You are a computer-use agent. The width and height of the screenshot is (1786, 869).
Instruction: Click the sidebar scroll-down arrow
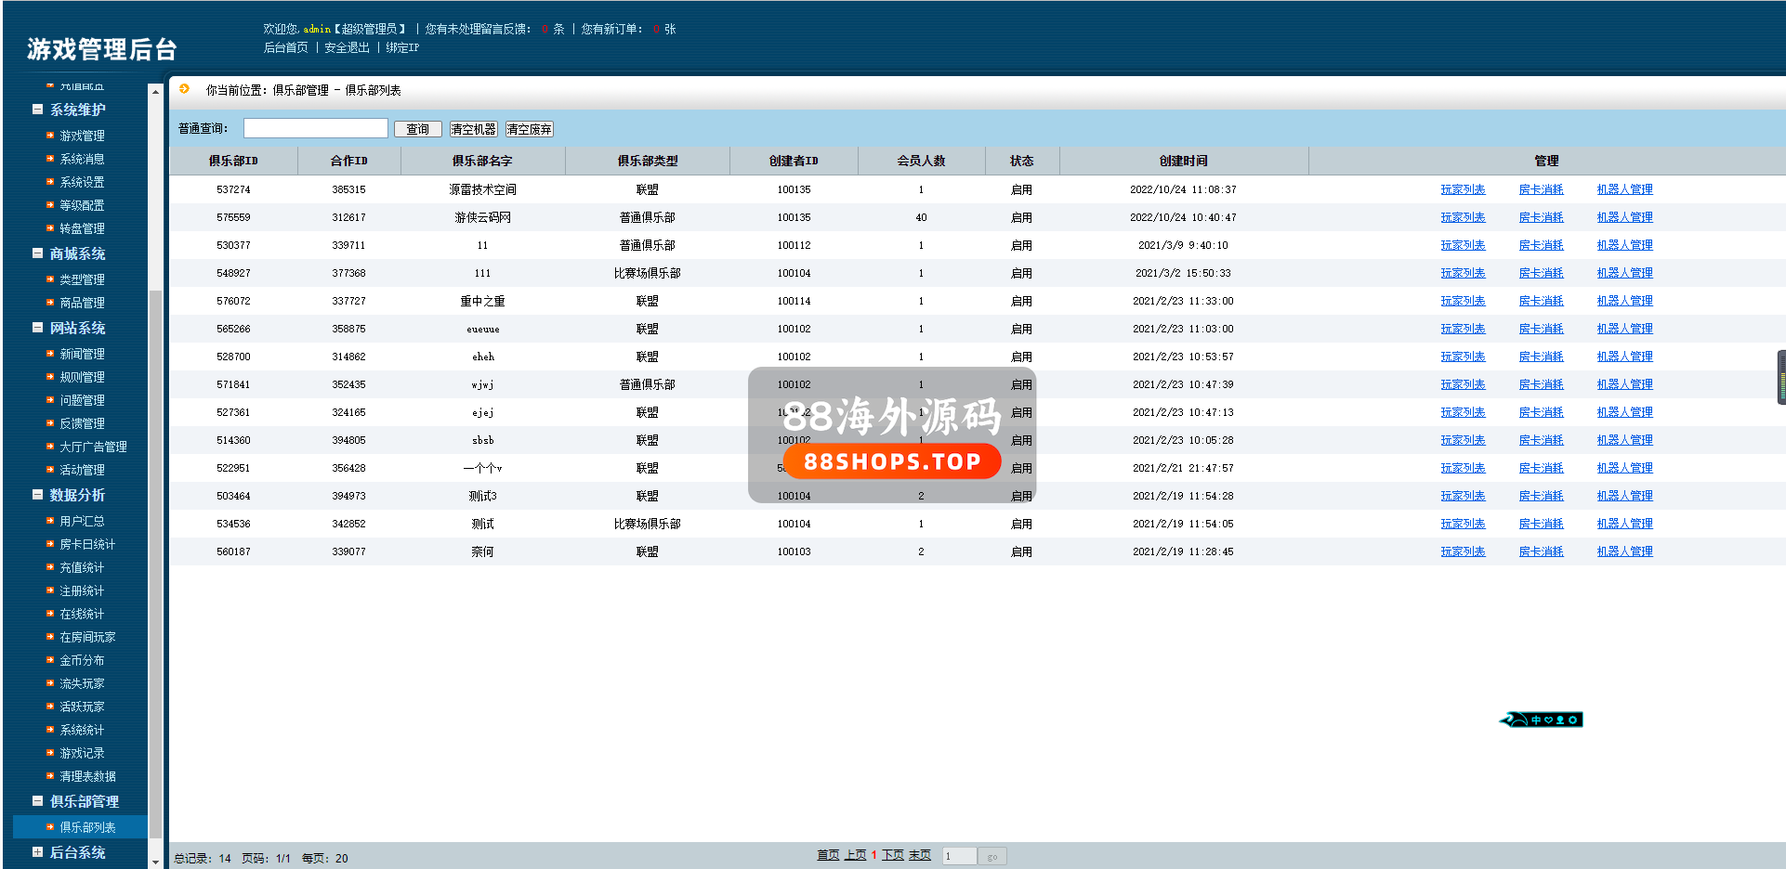(x=155, y=862)
